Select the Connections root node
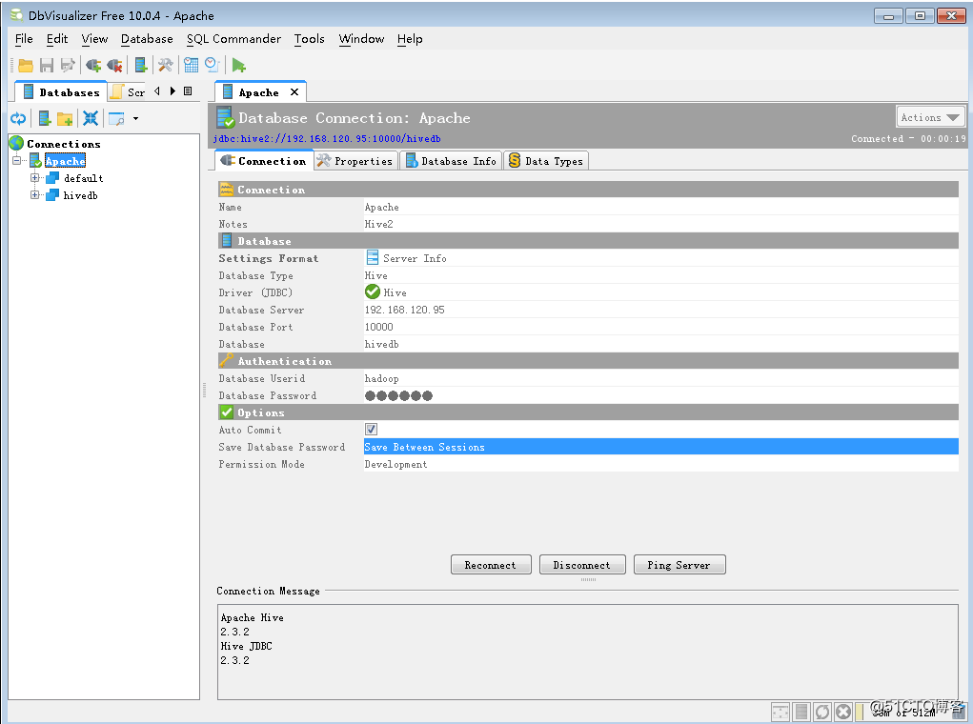 coord(63,143)
